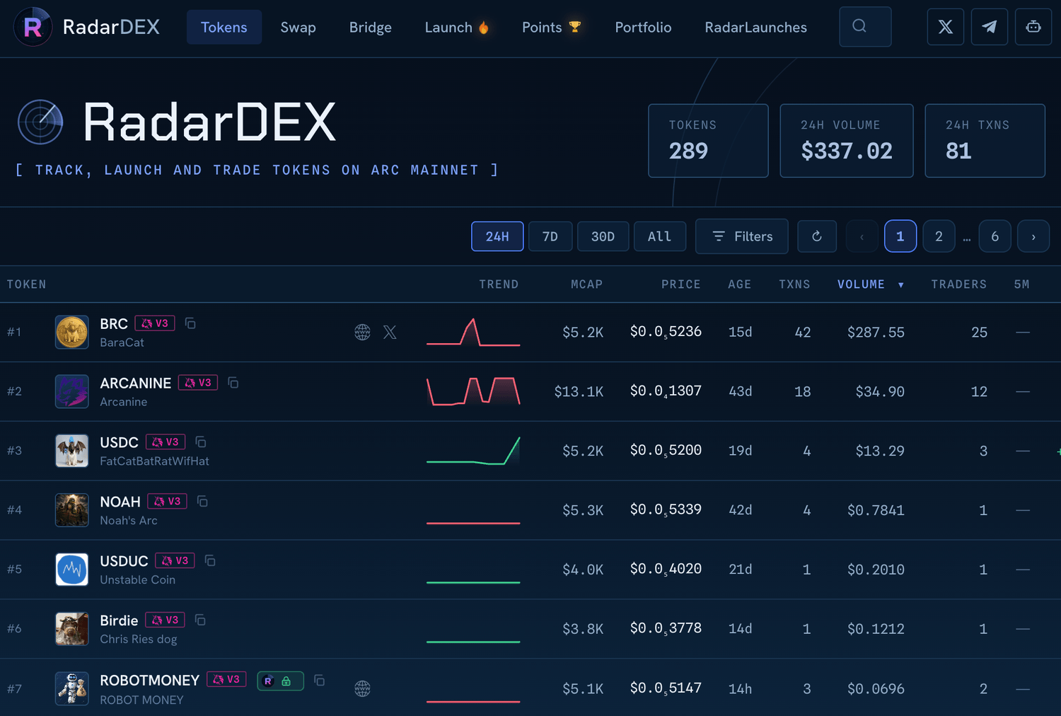Switch timeframe to 30D
This screenshot has height=716, width=1061.
coord(603,236)
